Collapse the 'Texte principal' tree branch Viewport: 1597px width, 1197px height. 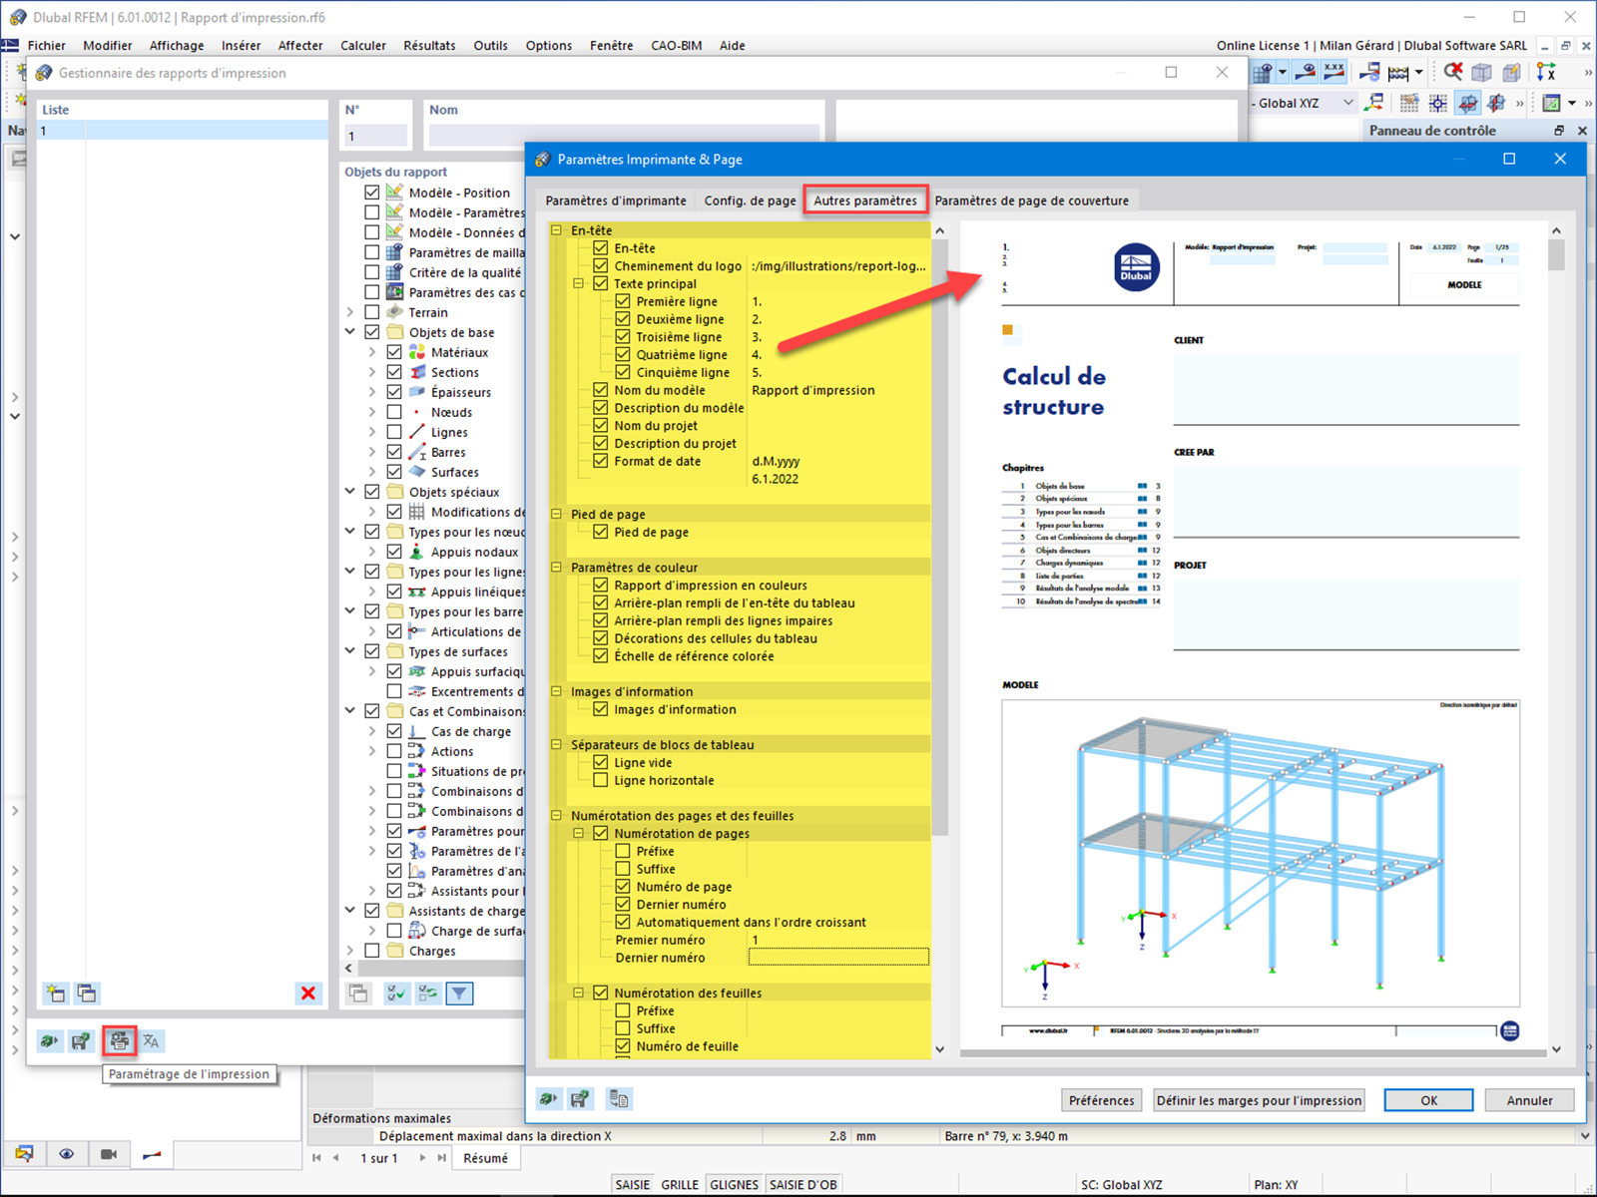[x=579, y=283]
